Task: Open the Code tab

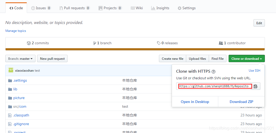Action: click(x=16, y=8)
